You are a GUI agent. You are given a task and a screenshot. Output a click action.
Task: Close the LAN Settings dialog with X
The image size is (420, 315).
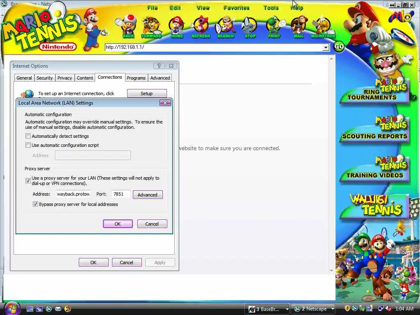coord(165,103)
